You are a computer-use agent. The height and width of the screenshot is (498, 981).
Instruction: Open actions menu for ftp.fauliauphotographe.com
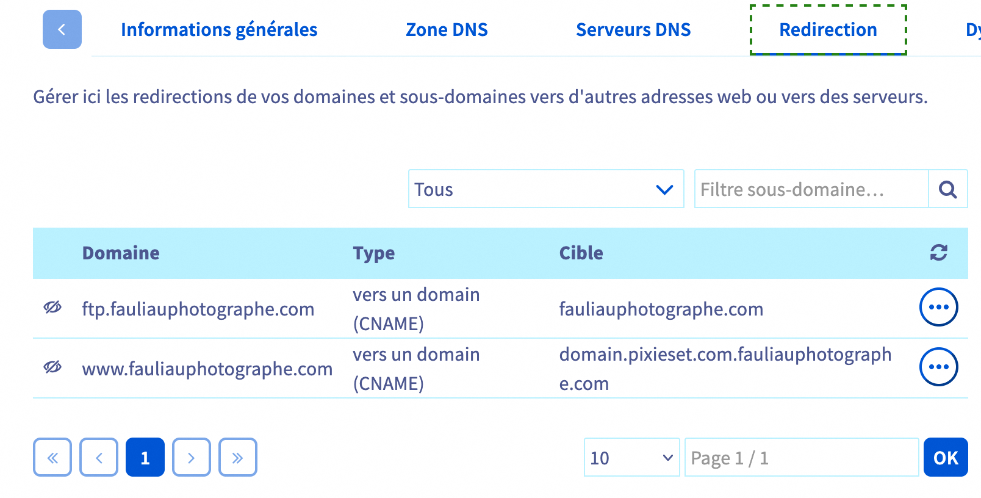[x=938, y=307]
